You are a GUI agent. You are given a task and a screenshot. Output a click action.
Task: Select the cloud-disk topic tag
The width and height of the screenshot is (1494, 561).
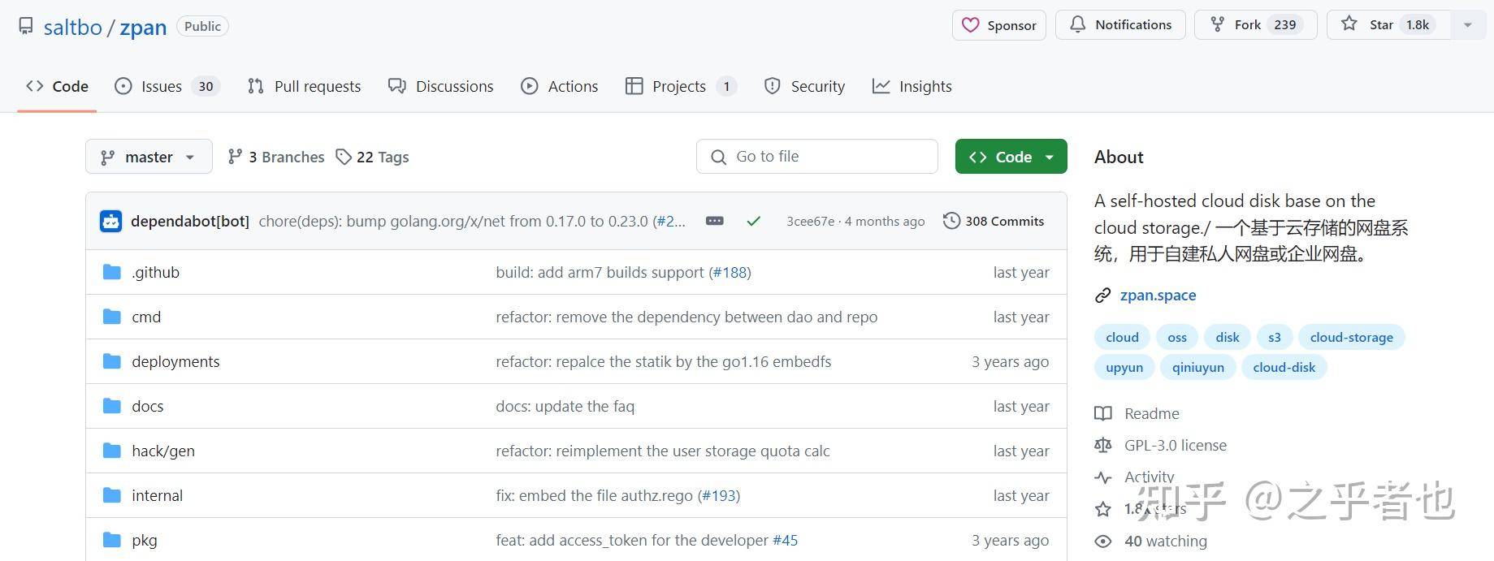click(x=1284, y=367)
